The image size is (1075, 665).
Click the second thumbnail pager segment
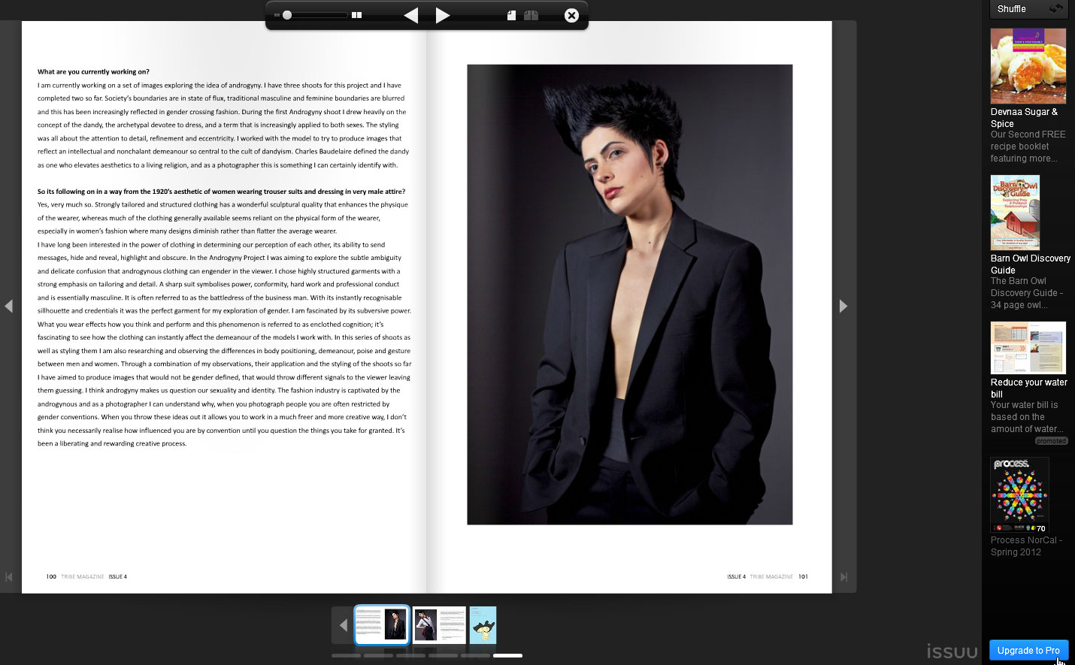tap(378, 656)
